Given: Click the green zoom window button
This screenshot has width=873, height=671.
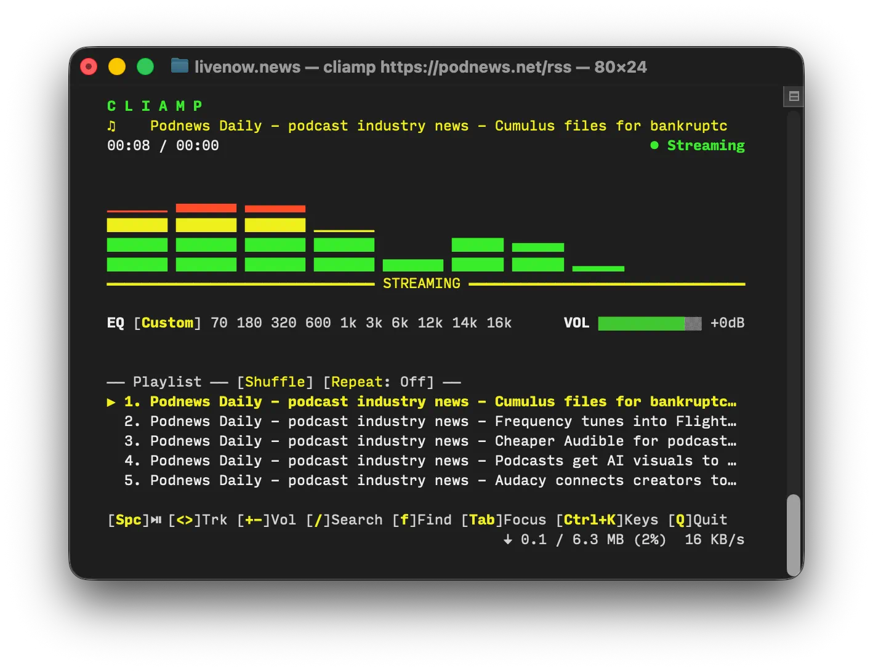Looking at the screenshot, I should pyautogui.click(x=145, y=66).
